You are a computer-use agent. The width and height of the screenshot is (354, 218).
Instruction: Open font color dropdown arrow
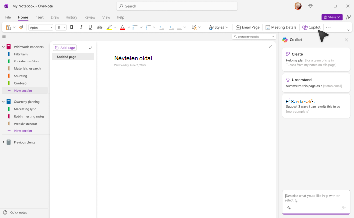coord(128,27)
